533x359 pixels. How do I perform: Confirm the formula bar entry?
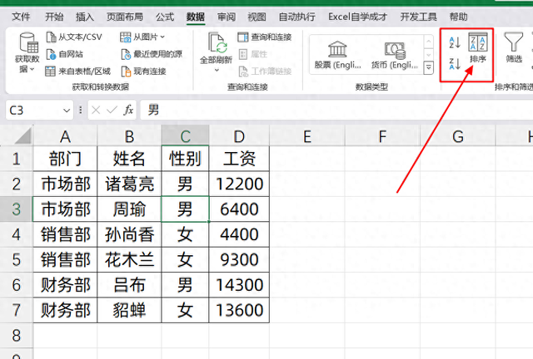[112, 110]
